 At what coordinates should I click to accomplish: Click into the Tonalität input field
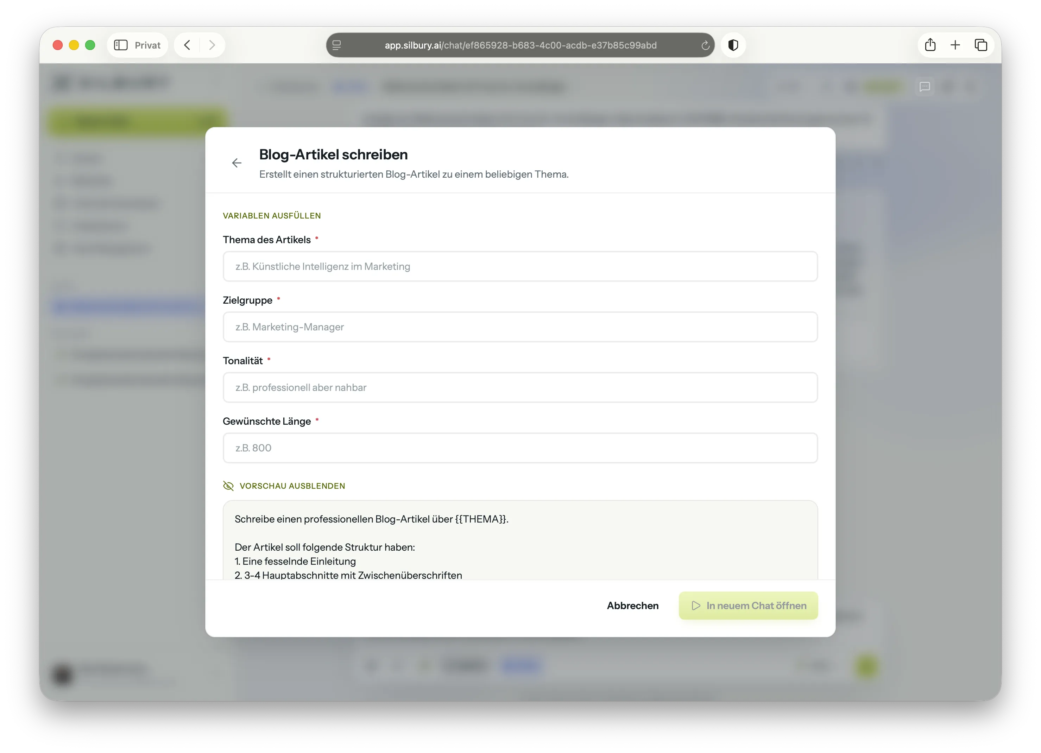520,387
